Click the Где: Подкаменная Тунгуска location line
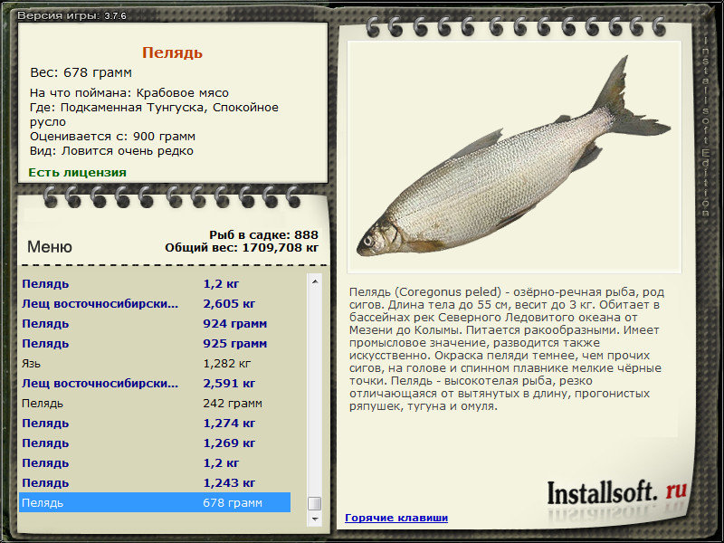Viewport: 724px width, 543px height. 154,115
